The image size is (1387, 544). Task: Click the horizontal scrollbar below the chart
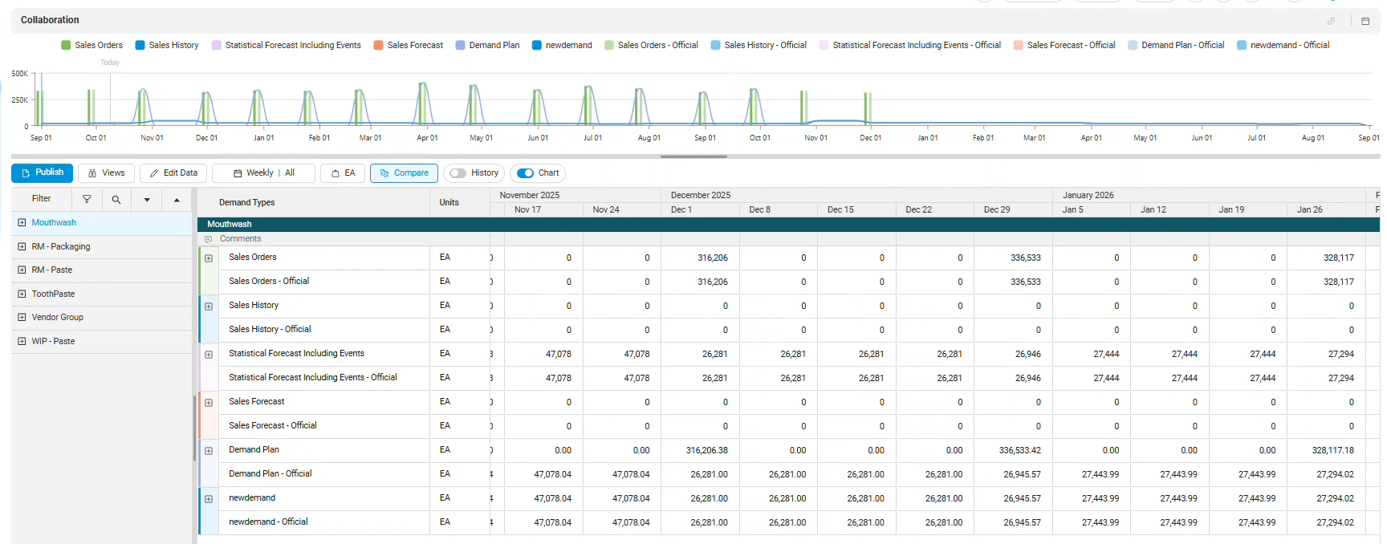pos(693,156)
